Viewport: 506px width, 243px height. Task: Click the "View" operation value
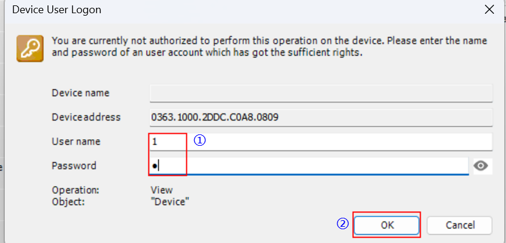pos(162,190)
